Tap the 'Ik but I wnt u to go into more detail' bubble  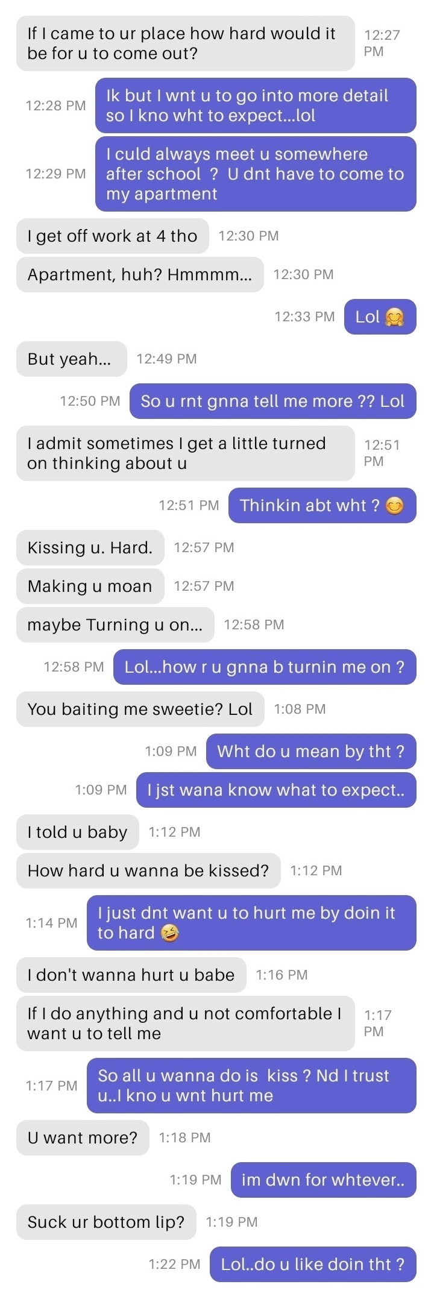click(256, 105)
